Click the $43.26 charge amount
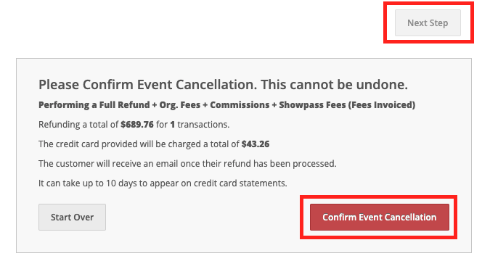 pyautogui.click(x=256, y=144)
